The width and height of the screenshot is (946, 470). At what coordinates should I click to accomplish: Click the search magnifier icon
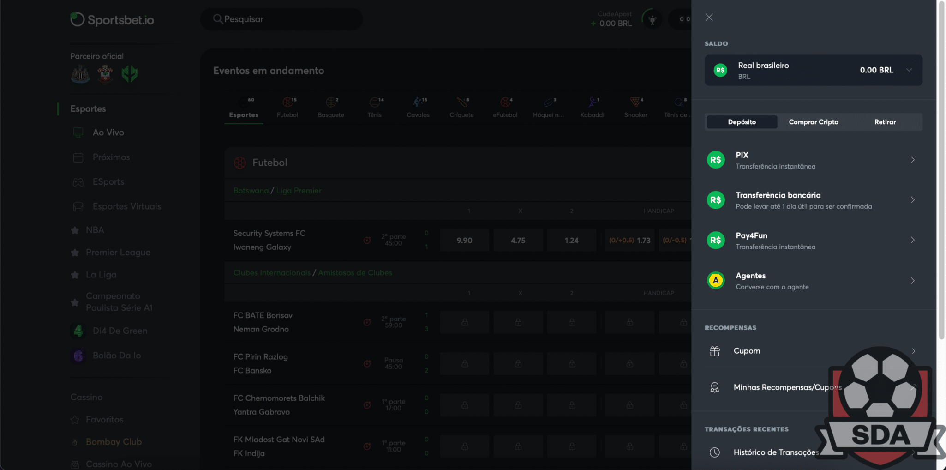(217, 19)
